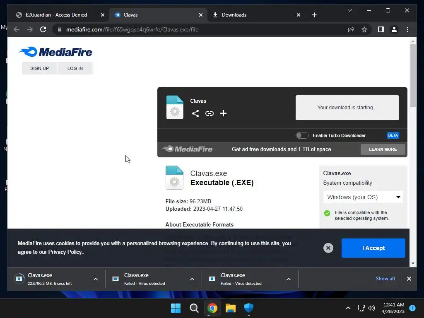The image size is (424, 318).
Task: Toggle Enable Turbo Downloader switch
Action: click(x=302, y=135)
